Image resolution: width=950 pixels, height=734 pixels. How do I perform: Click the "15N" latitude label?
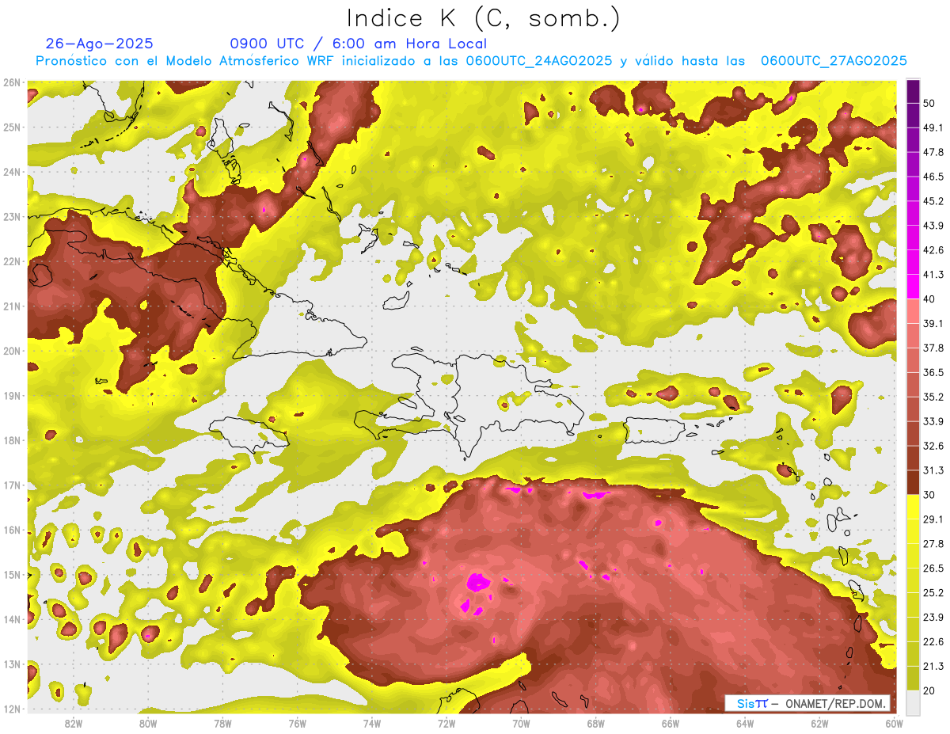click(x=12, y=574)
